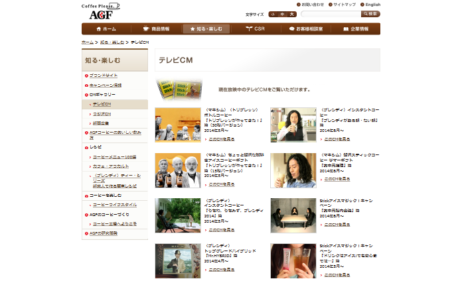Screen dimensions: 462x283
Task: Open thumbnail of man looking at iced coffee
Action: coord(293,170)
